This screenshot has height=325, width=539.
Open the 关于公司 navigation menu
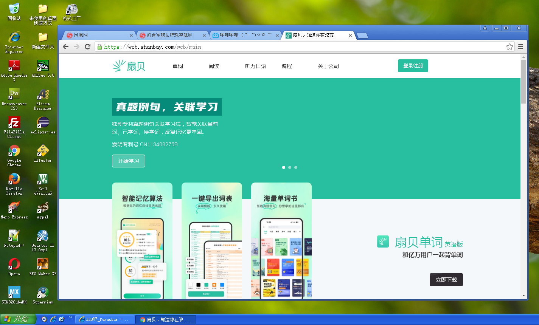(328, 66)
